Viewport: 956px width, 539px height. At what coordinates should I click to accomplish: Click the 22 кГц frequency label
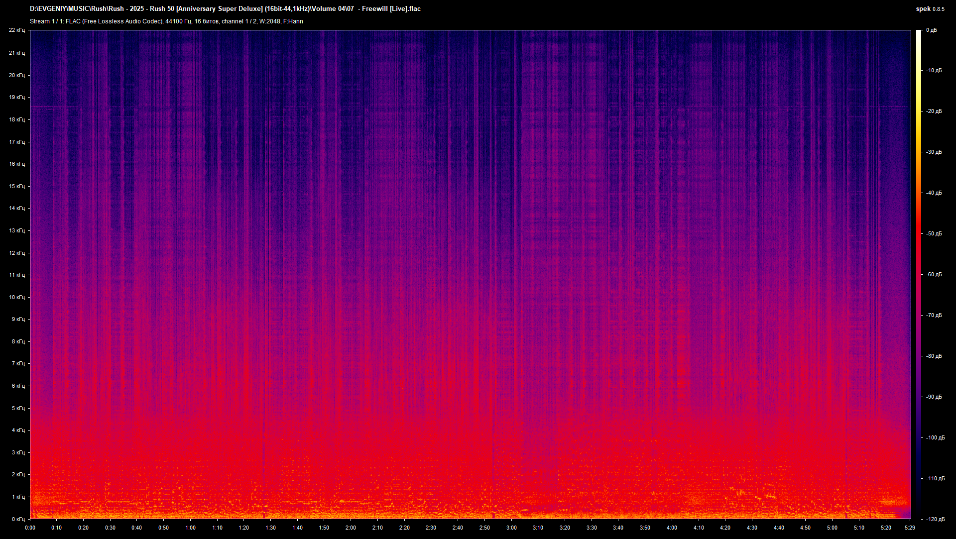pyautogui.click(x=17, y=30)
